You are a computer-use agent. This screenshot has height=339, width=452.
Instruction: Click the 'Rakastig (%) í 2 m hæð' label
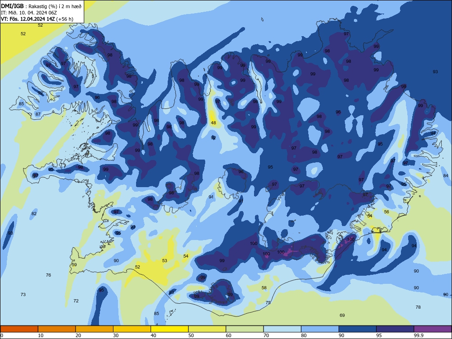pos(55,6)
